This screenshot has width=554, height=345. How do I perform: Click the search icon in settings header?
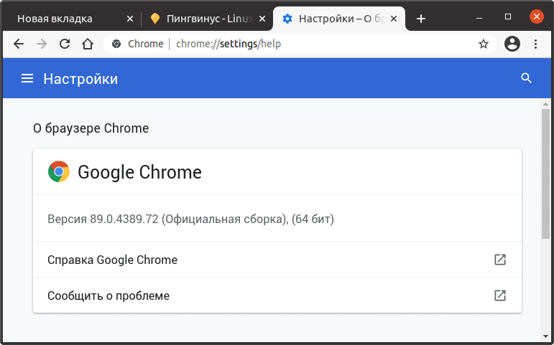527,79
